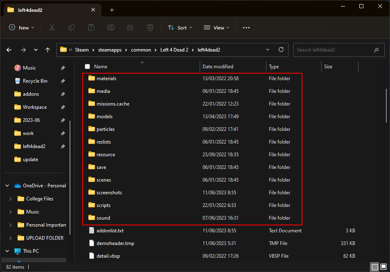The height and width of the screenshot is (272, 390).
Task: Click the pin icon beside addons
Action: pos(63,94)
